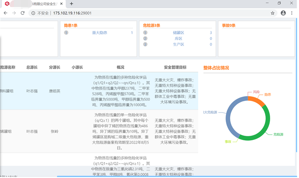This screenshot has height=178, width=299.
Task: Click count 1 beside 重大隐患
Action: [132, 33]
